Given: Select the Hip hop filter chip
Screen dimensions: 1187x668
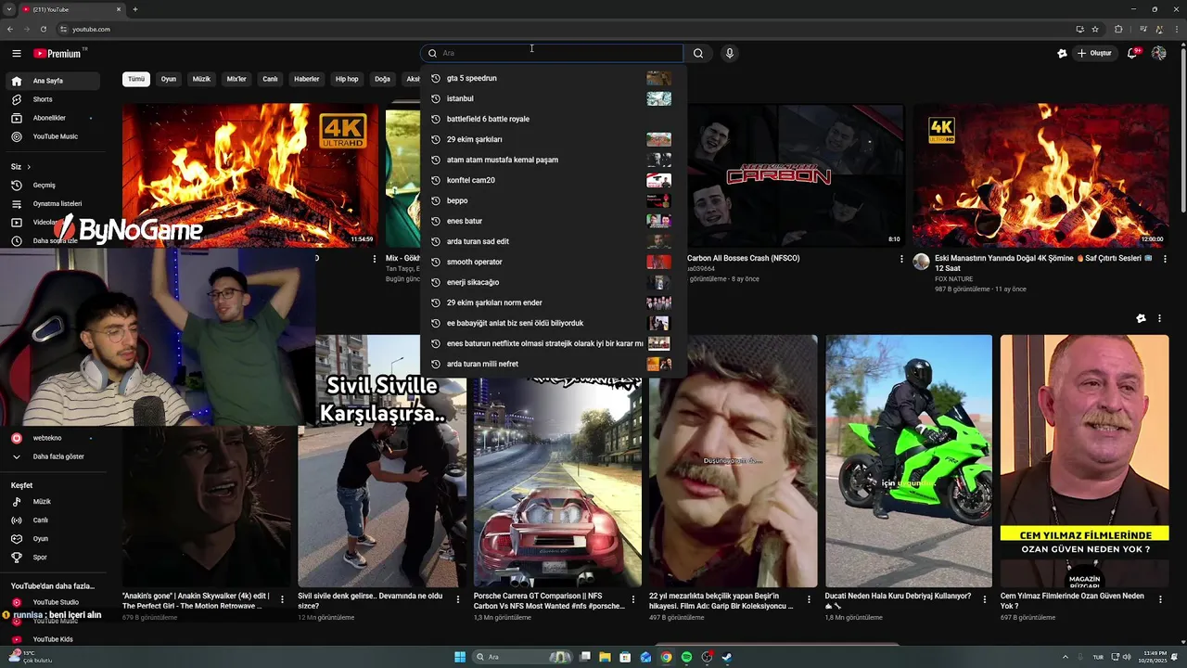Looking at the screenshot, I should [x=347, y=79].
